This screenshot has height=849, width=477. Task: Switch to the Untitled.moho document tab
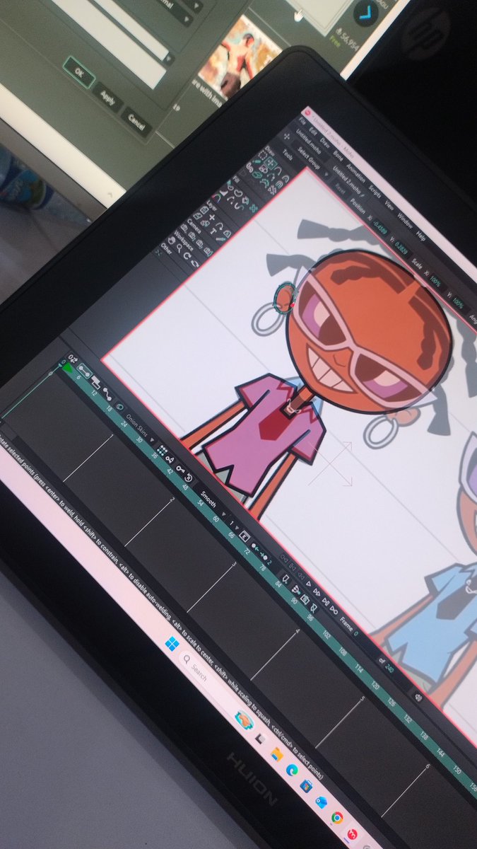309,143
